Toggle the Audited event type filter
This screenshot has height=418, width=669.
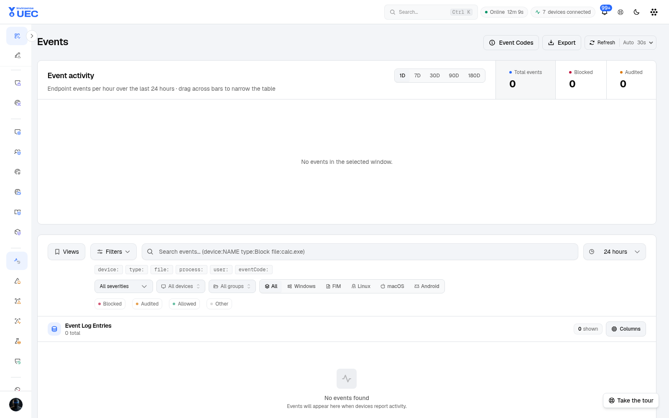[x=147, y=304]
